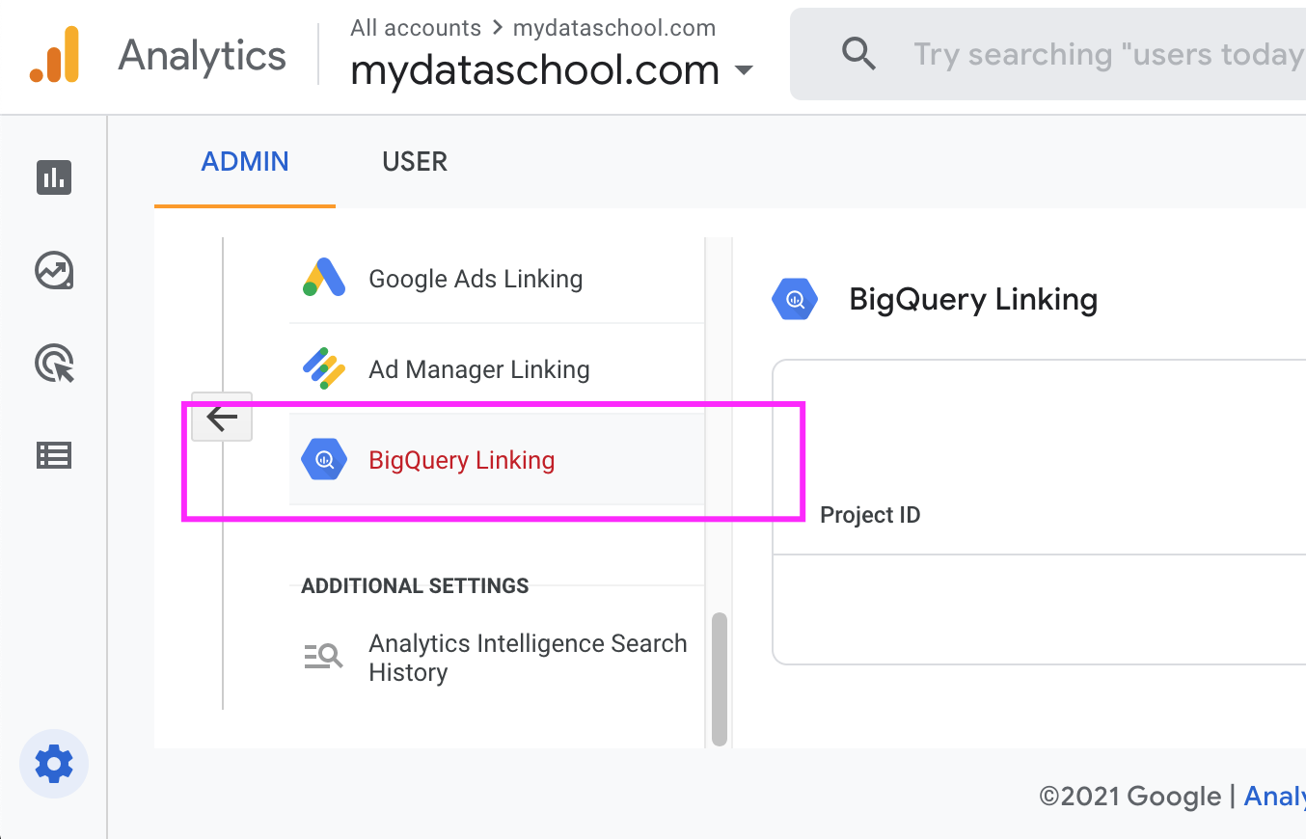Click the search magnifier in the top bar
The width and height of the screenshot is (1306, 839).
(858, 54)
